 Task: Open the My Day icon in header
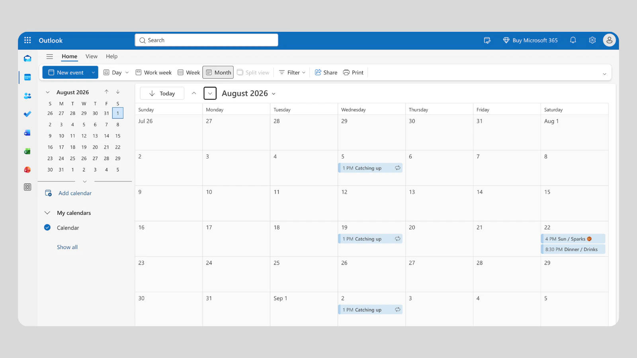(x=487, y=40)
